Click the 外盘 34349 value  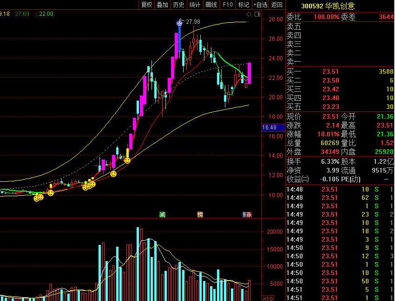tap(330, 152)
